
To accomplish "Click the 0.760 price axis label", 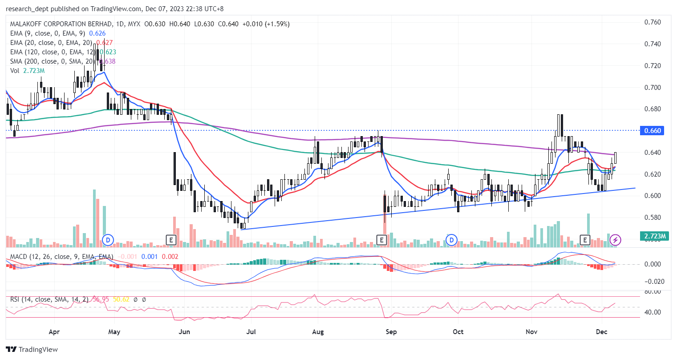I will 653,22.
